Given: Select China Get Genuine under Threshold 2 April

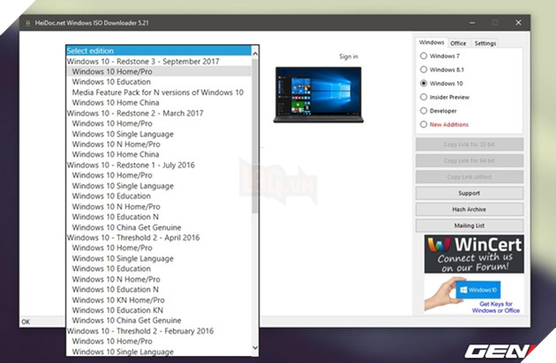Looking at the screenshot, I should [159, 321].
